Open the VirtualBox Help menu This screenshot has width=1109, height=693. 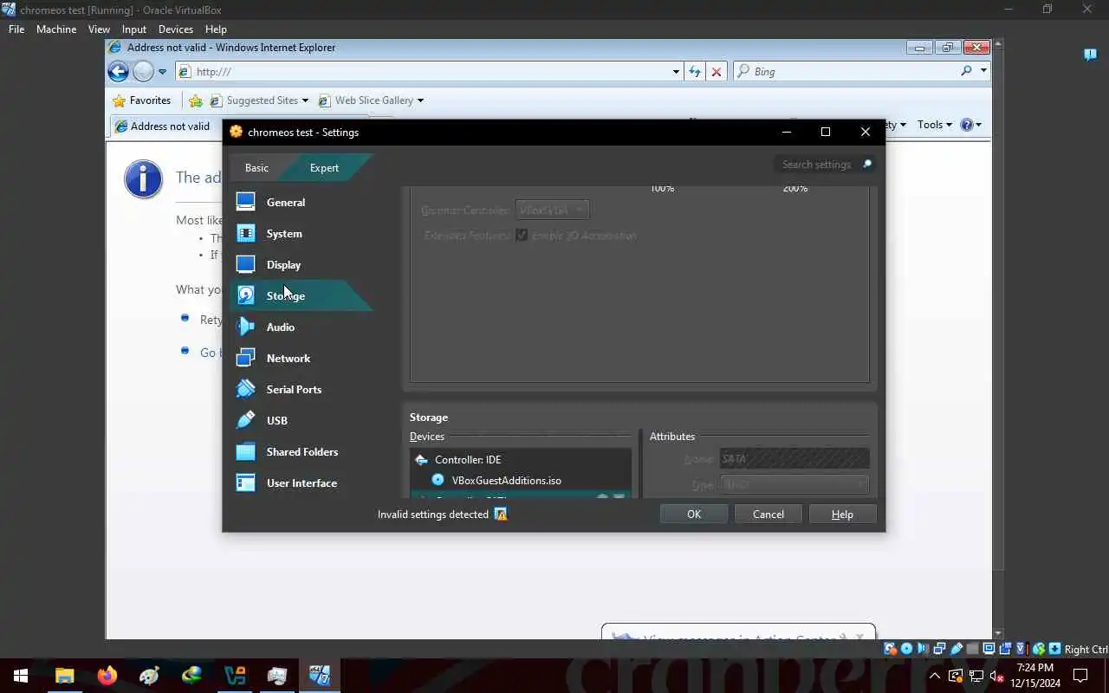(216, 29)
